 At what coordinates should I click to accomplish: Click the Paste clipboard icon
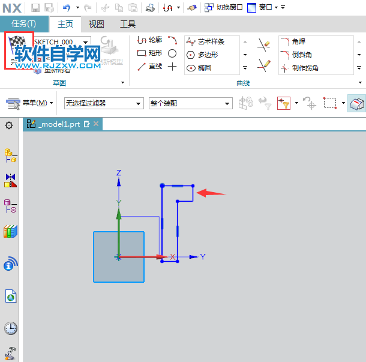[133, 8]
